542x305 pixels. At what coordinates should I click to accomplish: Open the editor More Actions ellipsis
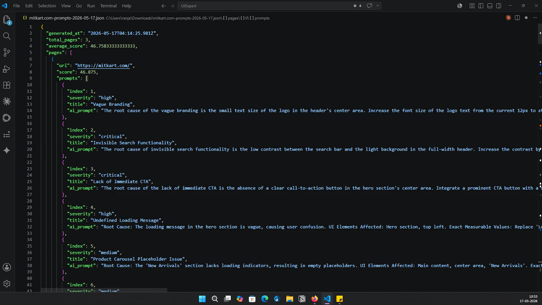pyautogui.click(x=535, y=18)
